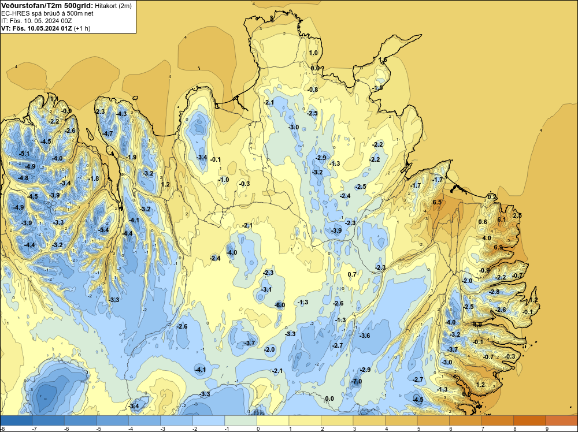Select the 'IT: Fös. 10. 05. 2024 00Z' line
The image size is (578, 432).
click(36, 21)
